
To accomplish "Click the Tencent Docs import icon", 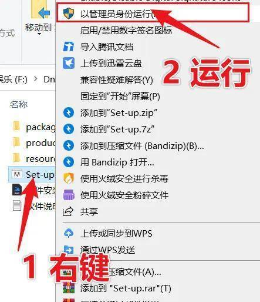I will (69, 47).
